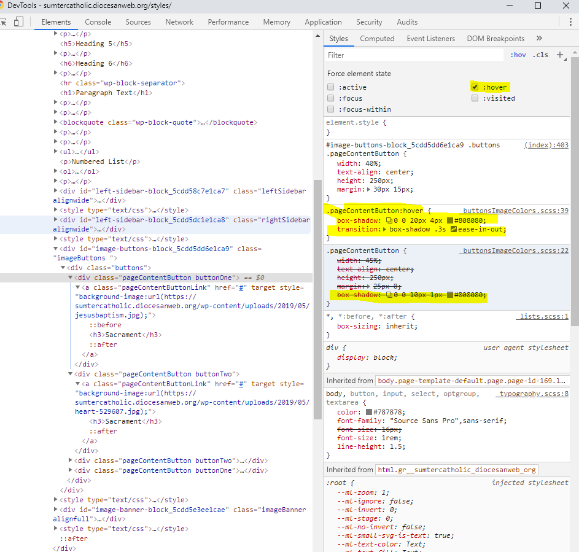This screenshot has width=579, height=552.
Task: Click the inspect element picker icon
Action: (x=3, y=22)
